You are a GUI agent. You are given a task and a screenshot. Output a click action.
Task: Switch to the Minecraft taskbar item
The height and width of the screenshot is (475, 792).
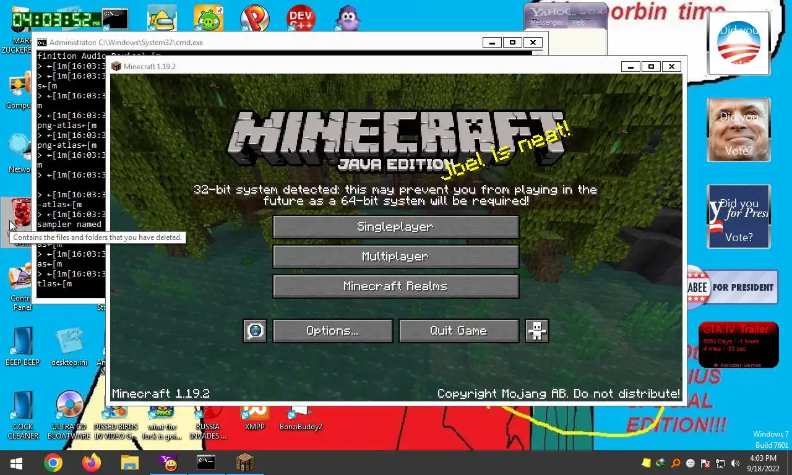(x=245, y=463)
